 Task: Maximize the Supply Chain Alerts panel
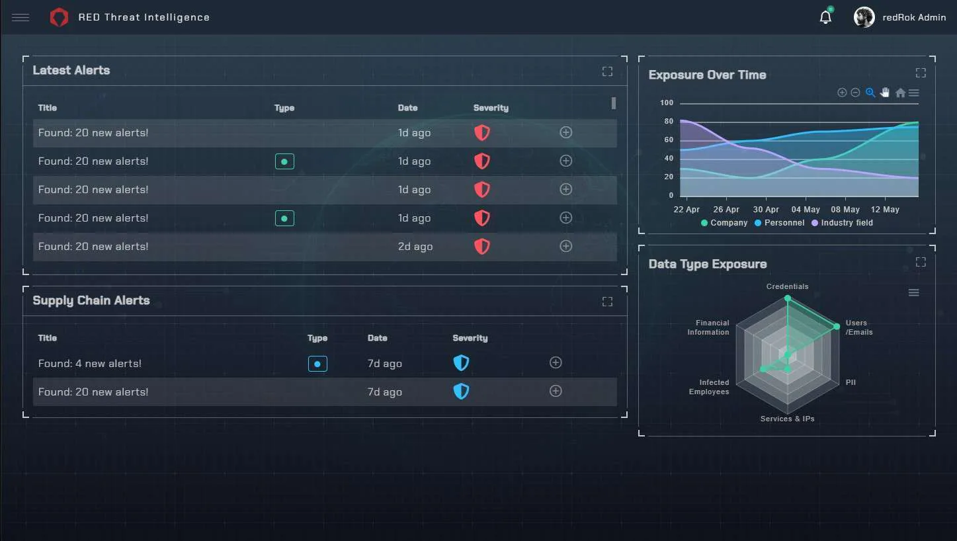(x=607, y=302)
